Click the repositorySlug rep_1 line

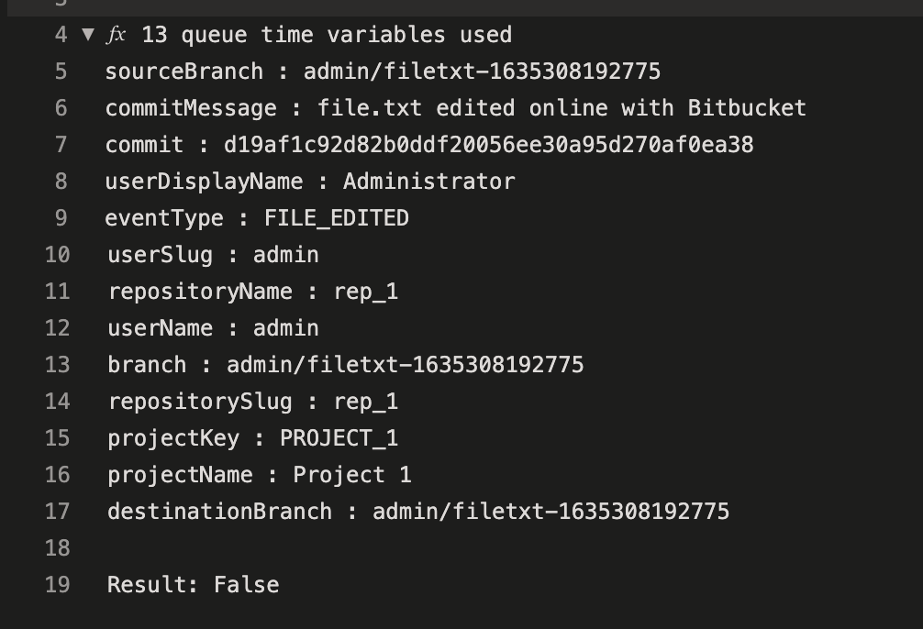(x=253, y=402)
